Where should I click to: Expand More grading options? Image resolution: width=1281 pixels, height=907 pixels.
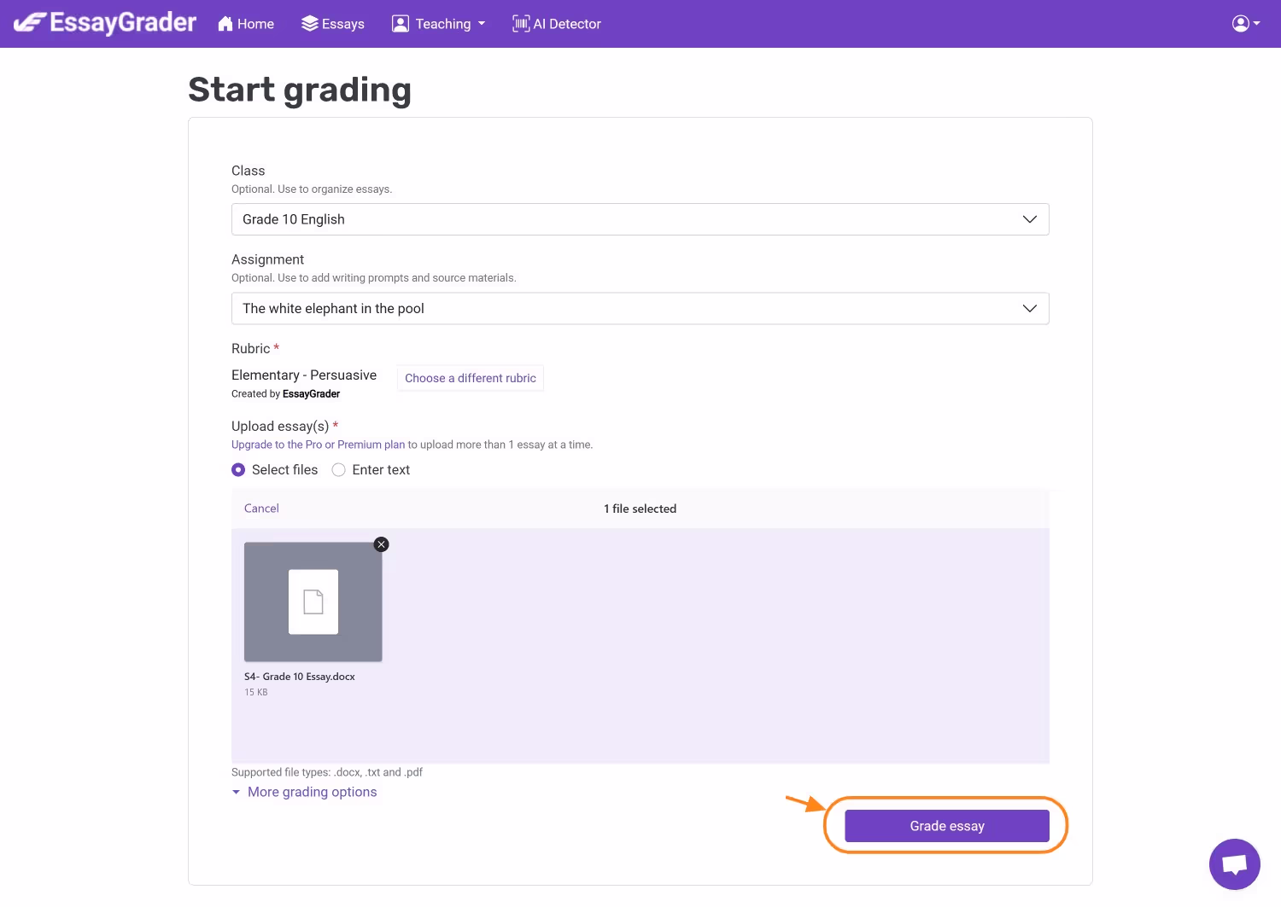[x=304, y=792]
